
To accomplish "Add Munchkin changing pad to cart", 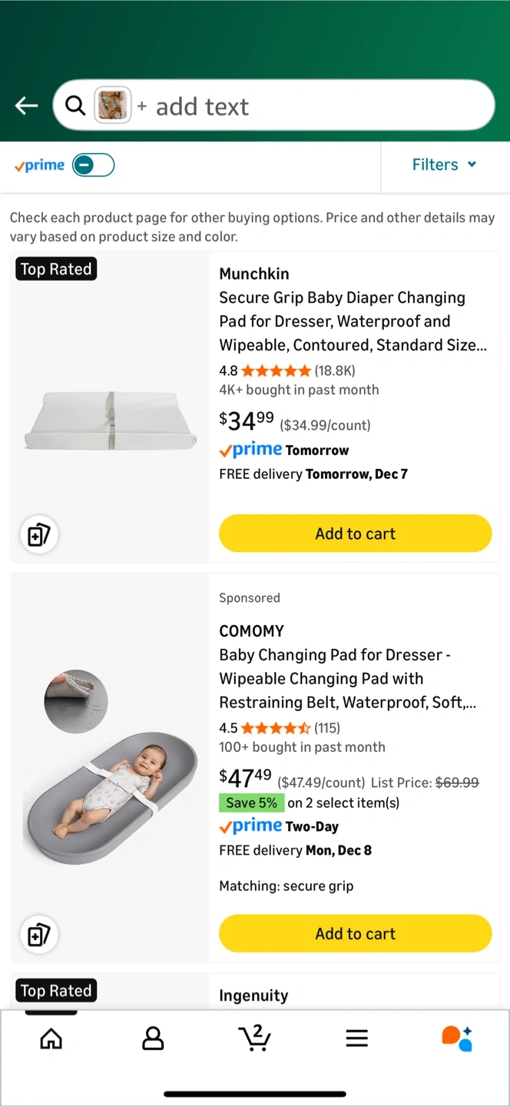I will click(355, 534).
